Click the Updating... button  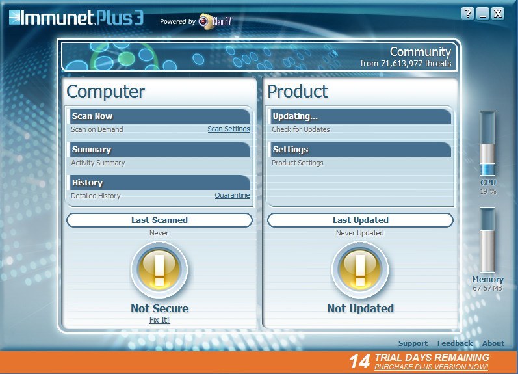(361, 116)
